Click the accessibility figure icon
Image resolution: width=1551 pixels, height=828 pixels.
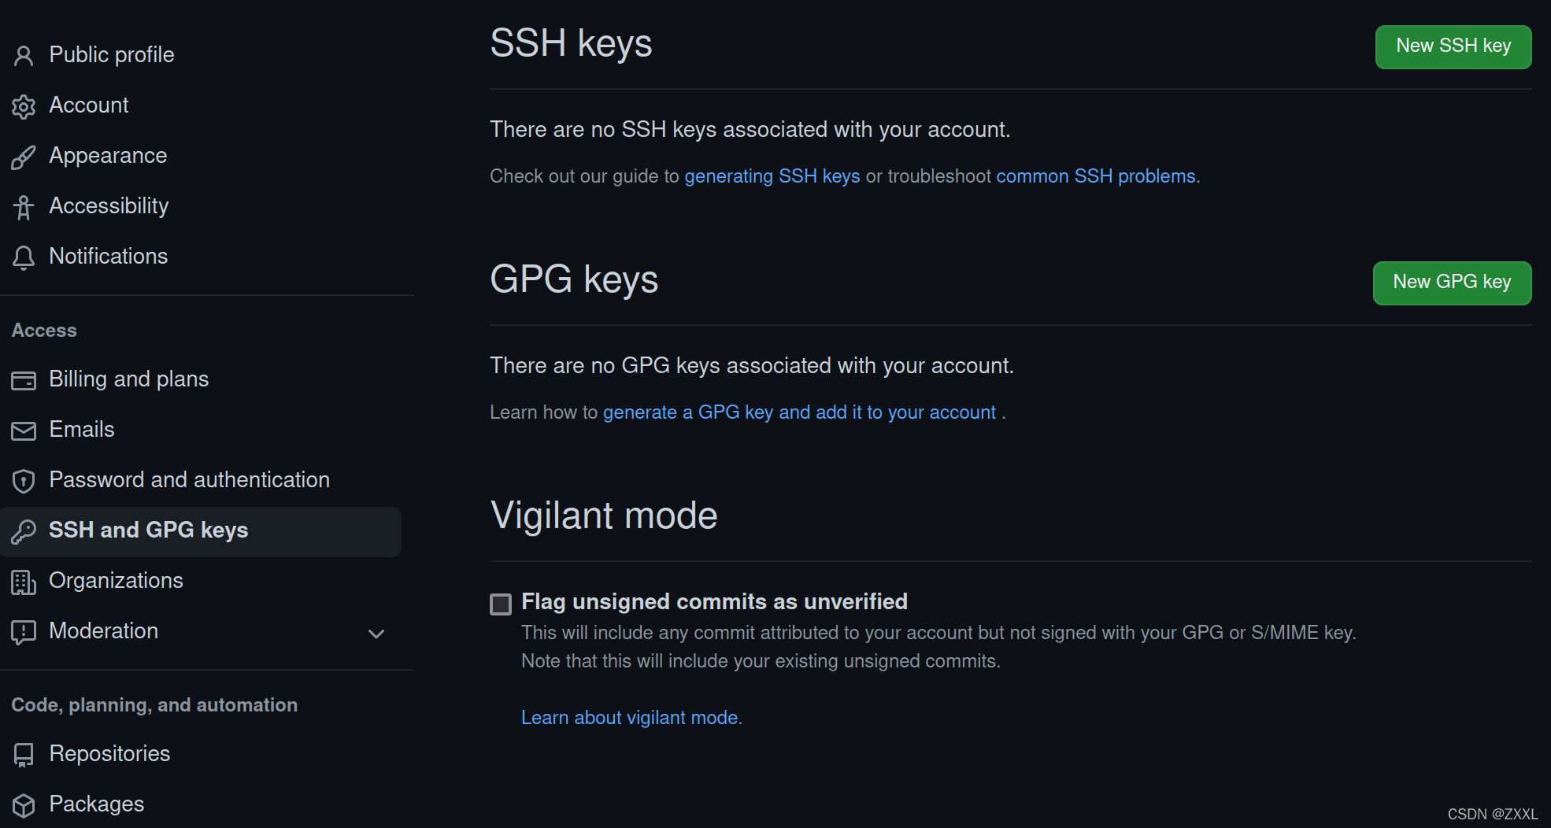24,207
